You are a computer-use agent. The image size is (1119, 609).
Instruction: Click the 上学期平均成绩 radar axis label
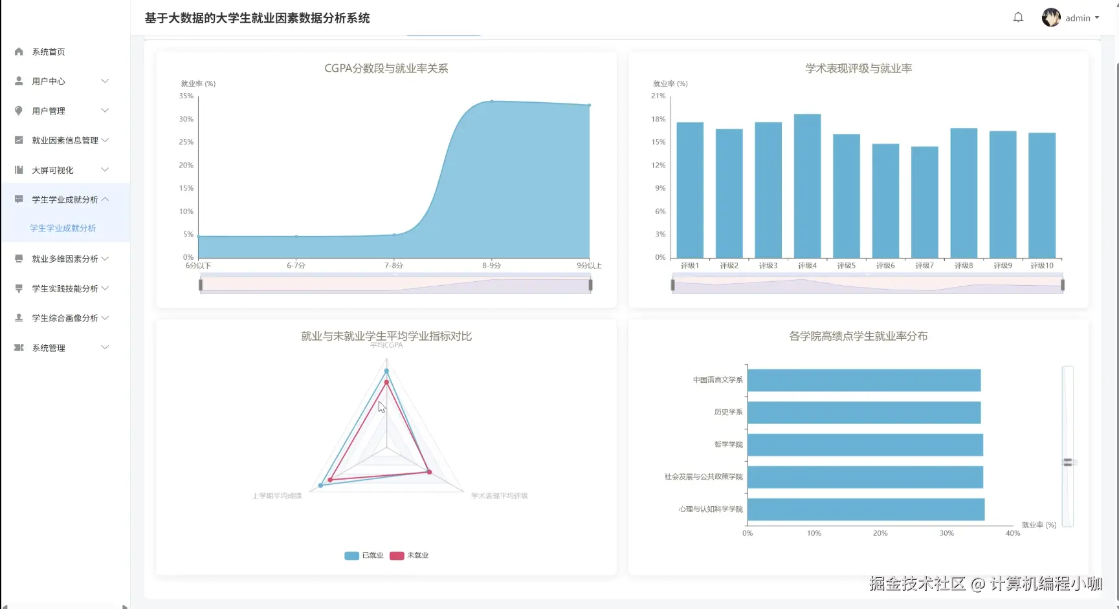[277, 496]
